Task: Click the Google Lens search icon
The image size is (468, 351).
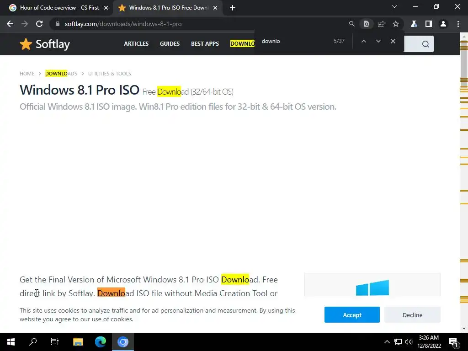Action: (366, 24)
